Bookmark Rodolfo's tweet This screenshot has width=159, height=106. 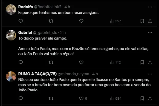pos(142,21)
